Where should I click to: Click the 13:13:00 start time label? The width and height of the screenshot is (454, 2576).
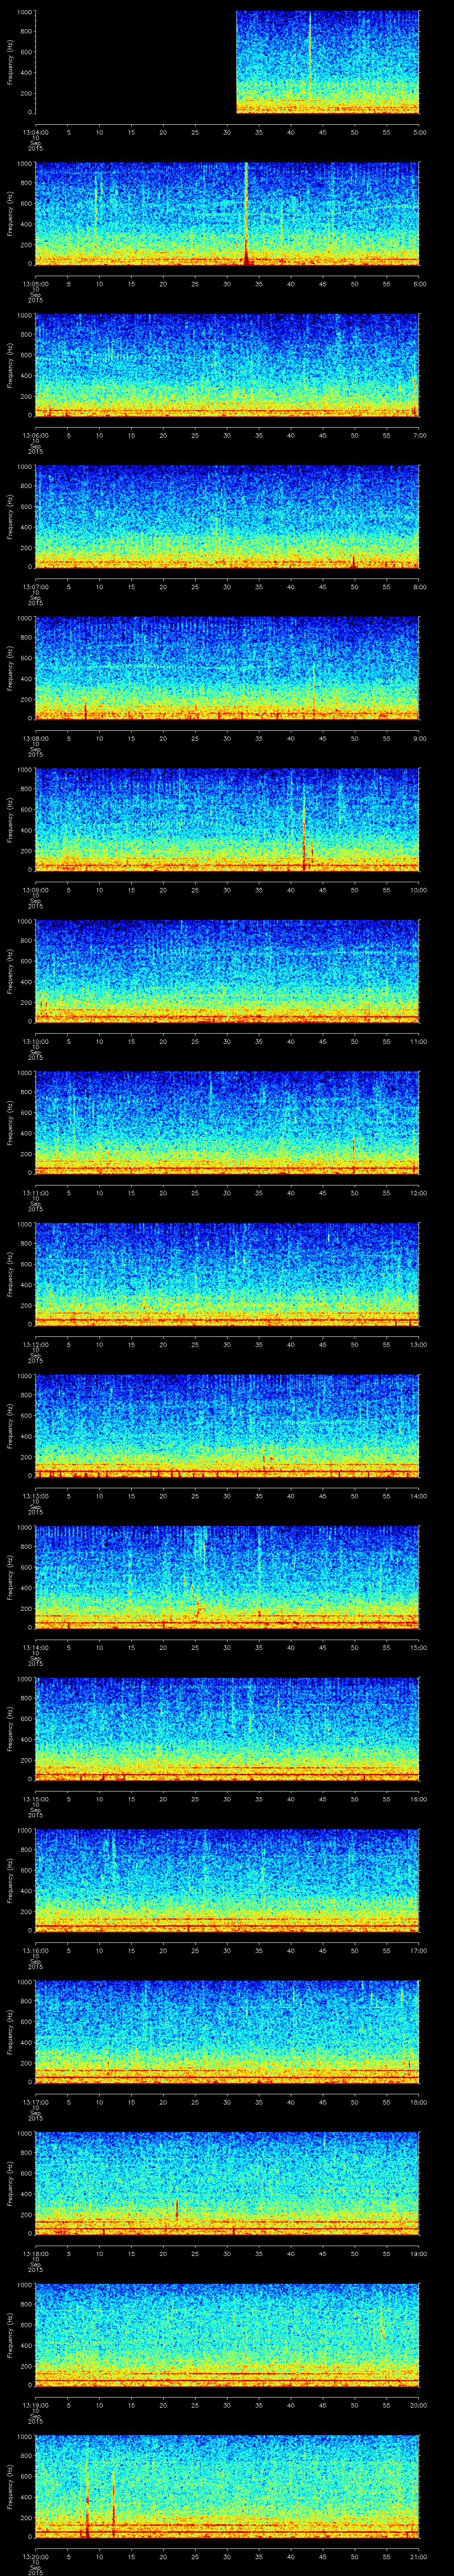35,1496
